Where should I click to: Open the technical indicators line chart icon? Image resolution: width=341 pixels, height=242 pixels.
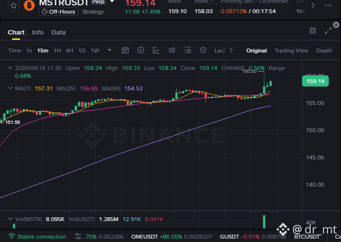coord(156,51)
